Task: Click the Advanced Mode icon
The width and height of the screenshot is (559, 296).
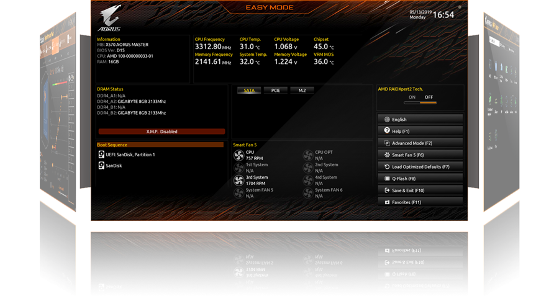Action: pyautogui.click(x=387, y=143)
